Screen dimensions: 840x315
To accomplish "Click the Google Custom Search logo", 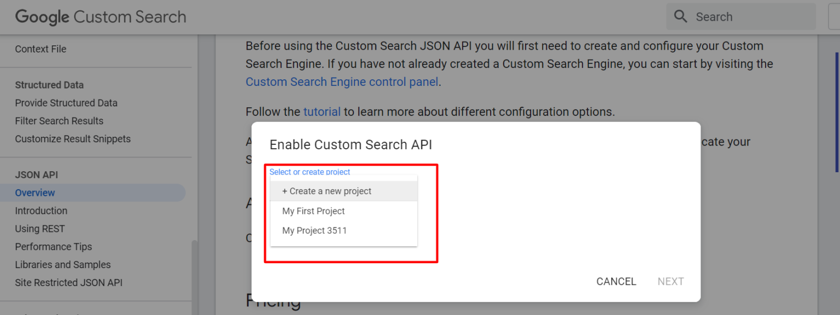I will tap(100, 16).
